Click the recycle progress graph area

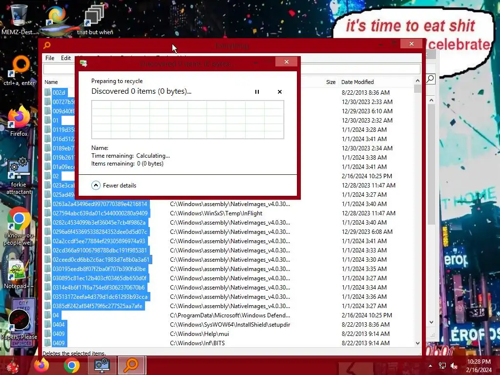click(x=187, y=120)
